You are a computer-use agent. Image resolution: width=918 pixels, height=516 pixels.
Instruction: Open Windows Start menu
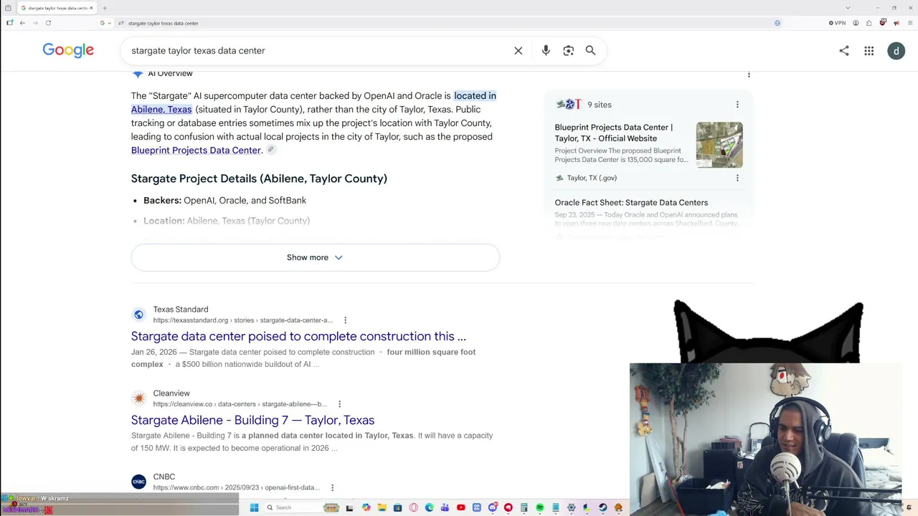click(254, 507)
